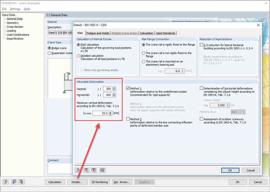Enable assessment of outdoor craneway checkbox
The height and width of the screenshot is (192, 270).
coord(201,119)
